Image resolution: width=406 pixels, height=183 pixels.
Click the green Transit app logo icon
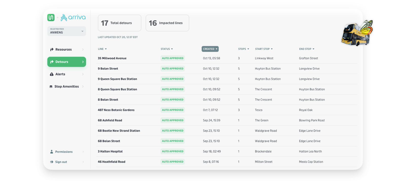pos(51,17)
